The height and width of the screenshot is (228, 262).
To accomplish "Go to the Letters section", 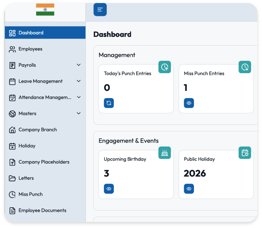I will [26, 178].
